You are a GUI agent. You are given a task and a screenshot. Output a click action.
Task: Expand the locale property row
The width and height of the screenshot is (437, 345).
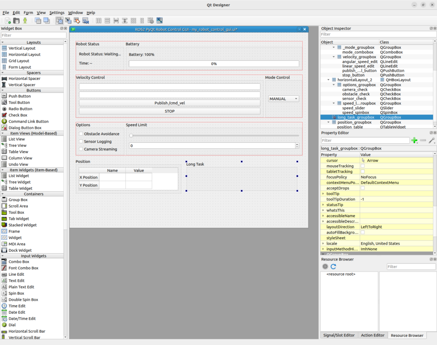[323, 243]
